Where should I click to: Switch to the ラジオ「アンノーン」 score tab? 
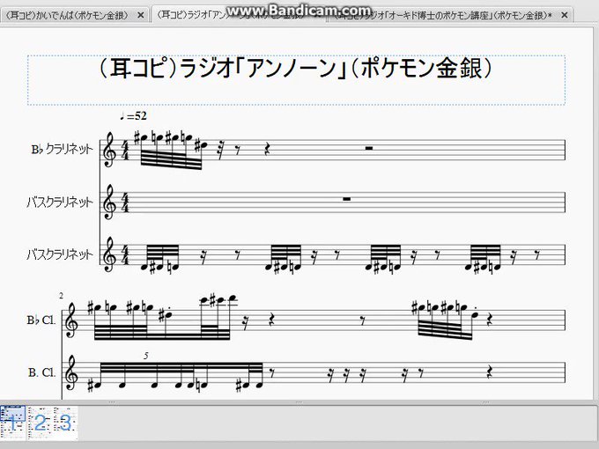239,14
